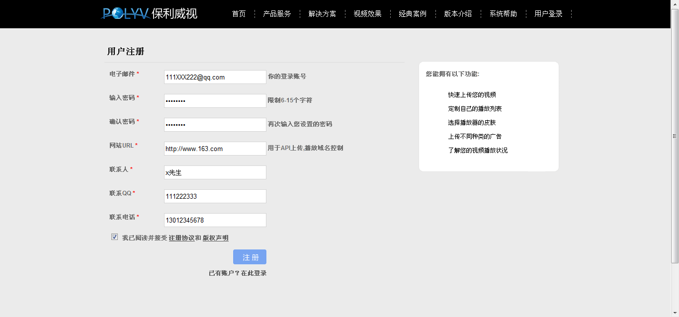The image size is (679, 317).
Task: Open the 产品服务 menu item
Action: point(277,14)
